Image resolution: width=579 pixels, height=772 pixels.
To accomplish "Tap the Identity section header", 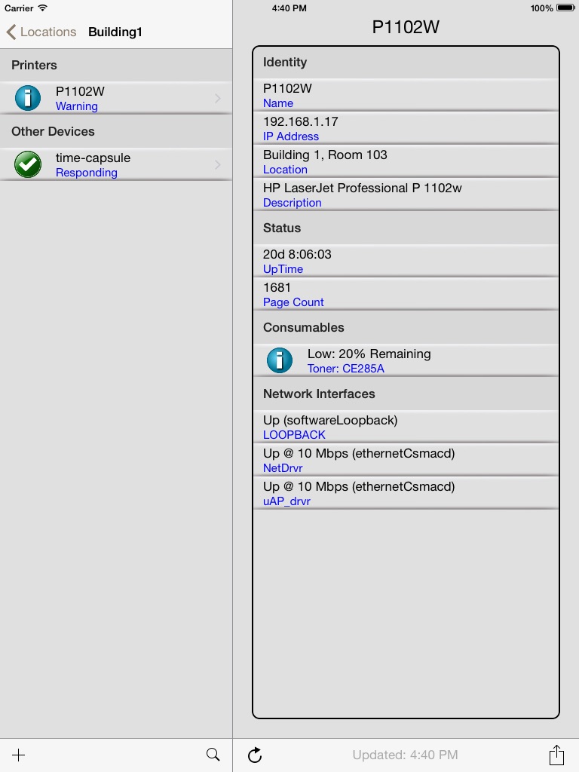I will [406, 62].
